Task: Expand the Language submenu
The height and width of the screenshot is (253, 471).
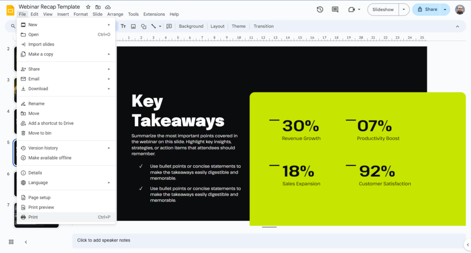Action: (109, 182)
